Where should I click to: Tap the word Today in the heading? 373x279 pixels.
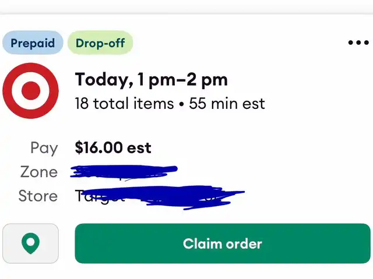[98, 79]
